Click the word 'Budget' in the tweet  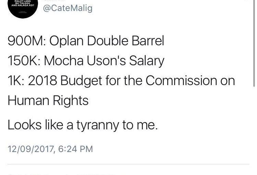click(81, 81)
